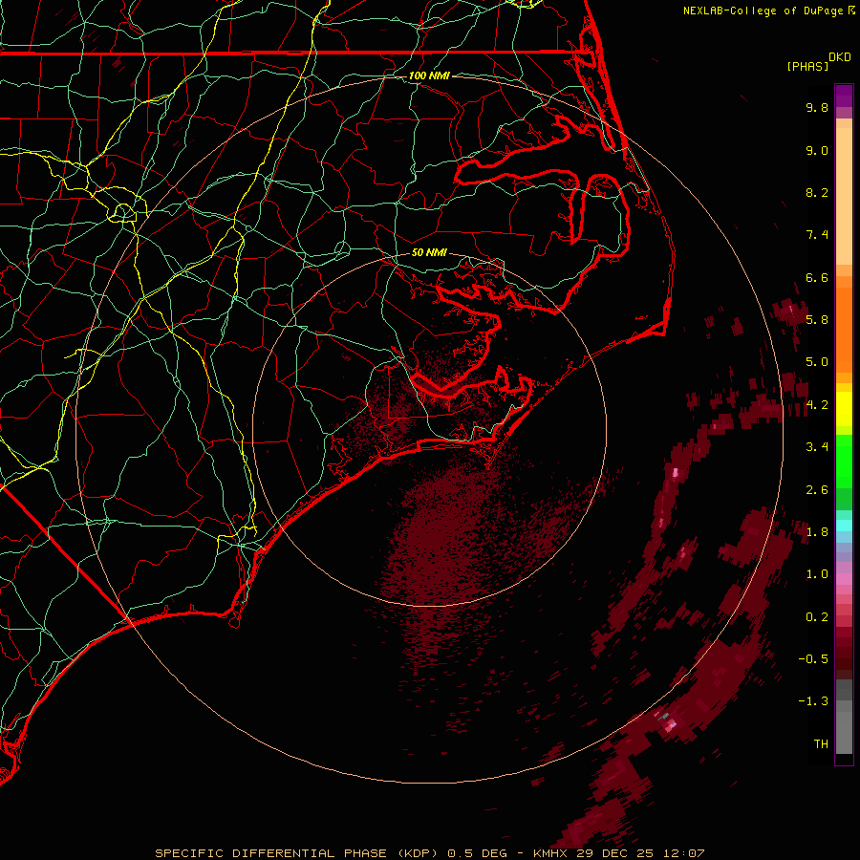Click the Specific Differential Phase KMHX caption
860x860 pixels.
pyautogui.click(x=429, y=853)
